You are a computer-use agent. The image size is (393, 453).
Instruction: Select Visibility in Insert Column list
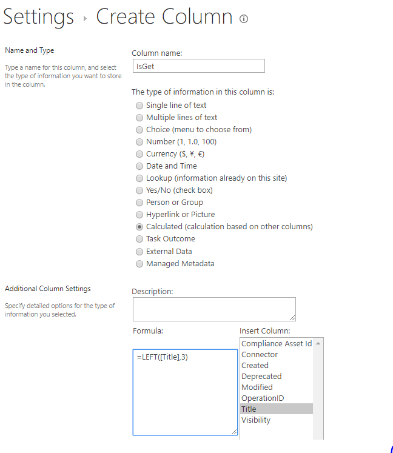click(x=277, y=420)
